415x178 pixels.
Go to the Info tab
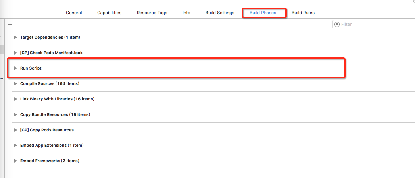pyautogui.click(x=186, y=13)
